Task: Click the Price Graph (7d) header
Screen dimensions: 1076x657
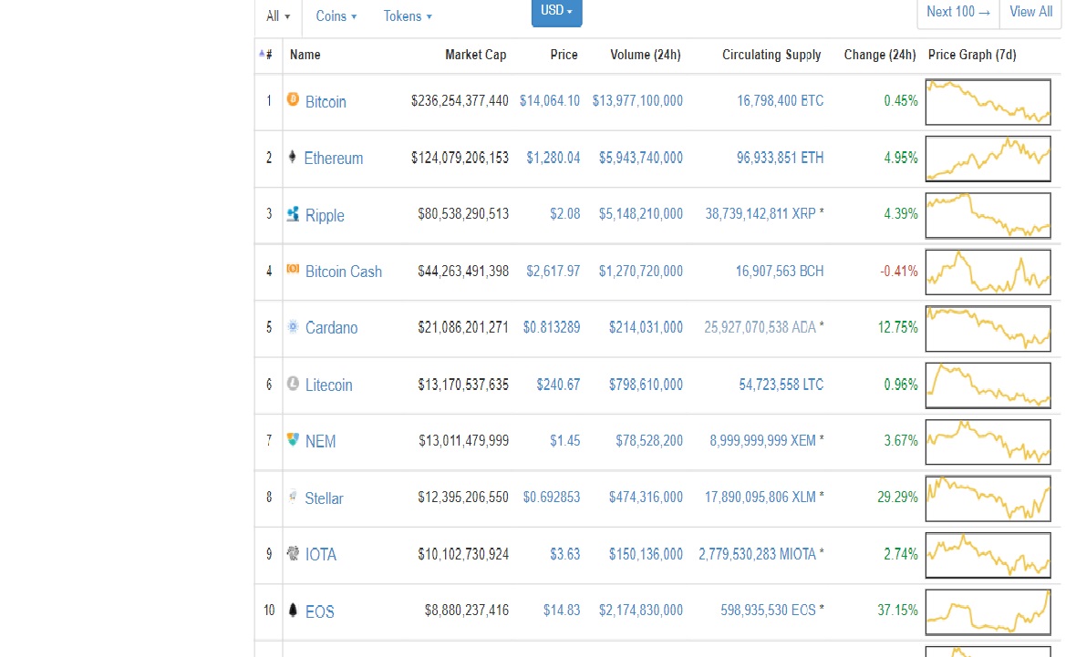Action: [x=972, y=54]
